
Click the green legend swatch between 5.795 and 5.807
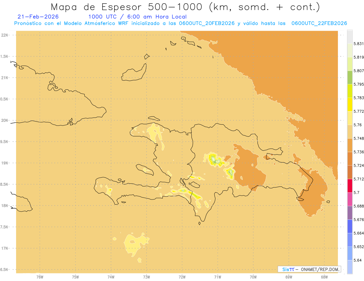pyautogui.click(x=350, y=77)
